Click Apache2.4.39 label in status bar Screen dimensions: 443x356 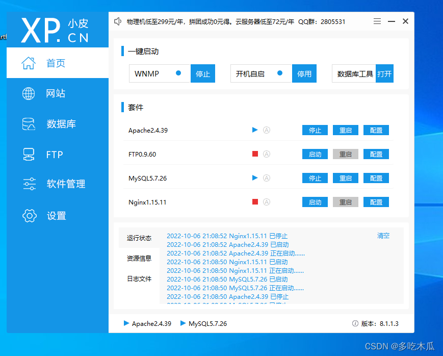151,323
